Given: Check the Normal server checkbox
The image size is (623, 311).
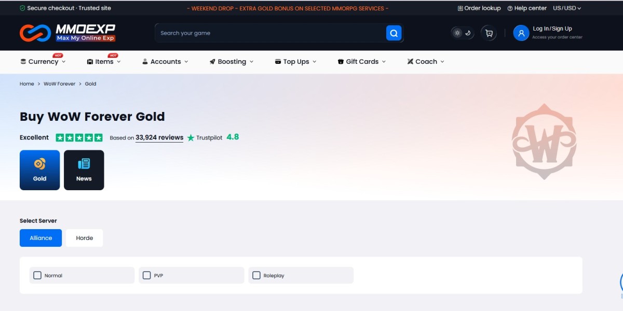Looking at the screenshot, I should (37, 275).
